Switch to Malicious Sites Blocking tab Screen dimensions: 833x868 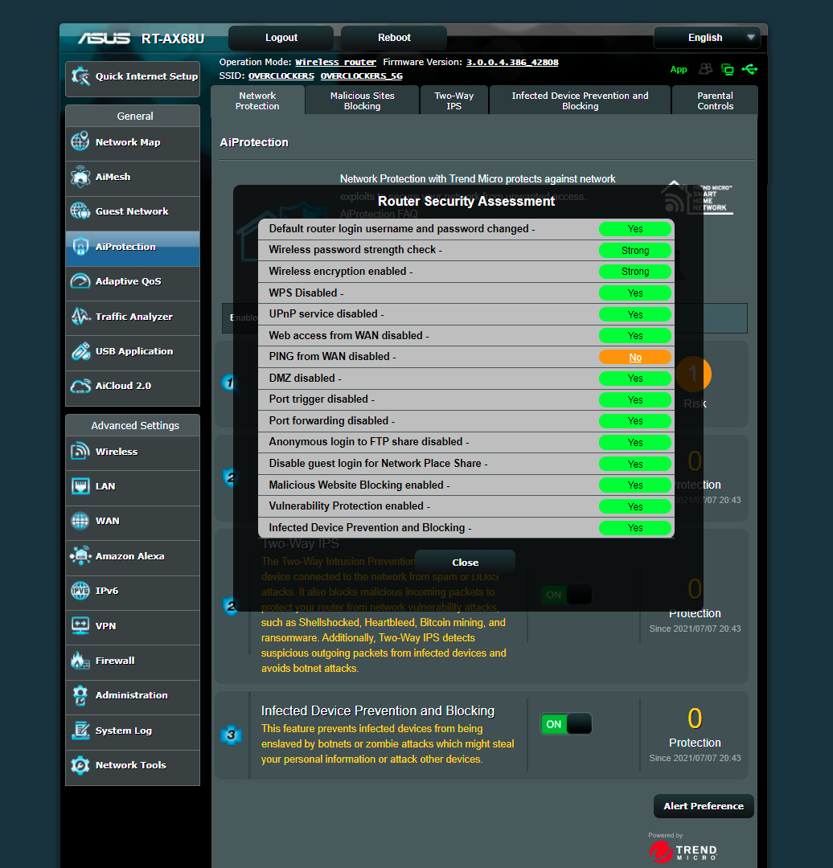pyautogui.click(x=362, y=100)
